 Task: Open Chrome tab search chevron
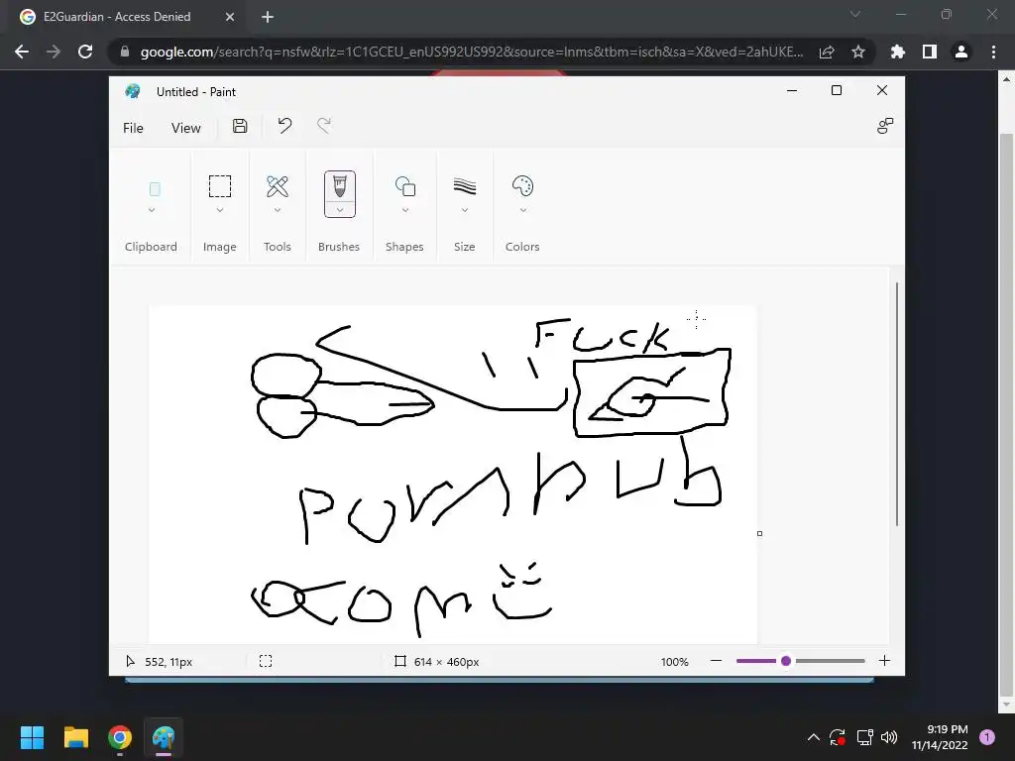pos(855,14)
